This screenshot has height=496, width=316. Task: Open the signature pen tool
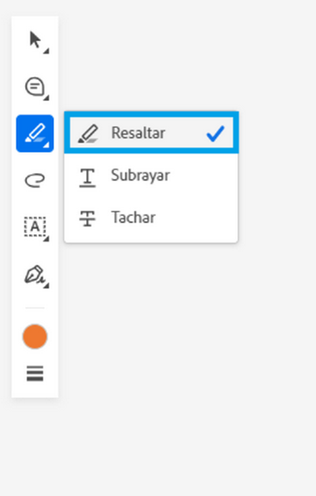pyautogui.click(x=35, y=274)
